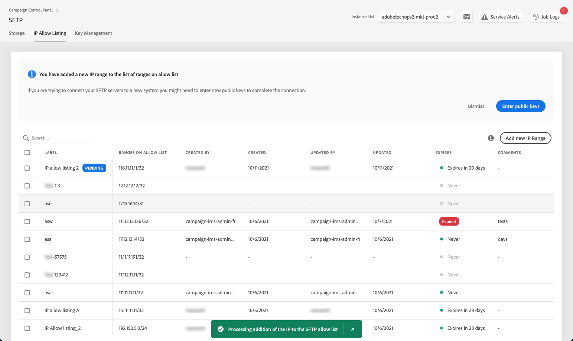Click the CREATED BY column header
The height and width of the screenshot is (341, 573).
click(198, 153)
